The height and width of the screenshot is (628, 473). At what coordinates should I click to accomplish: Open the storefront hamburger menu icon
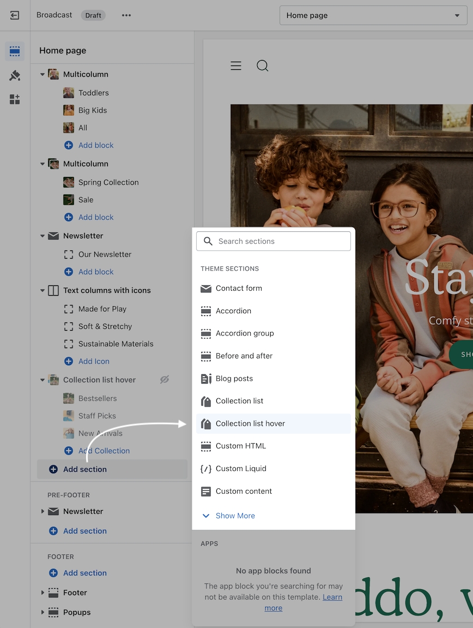click(x=236, y=66)
